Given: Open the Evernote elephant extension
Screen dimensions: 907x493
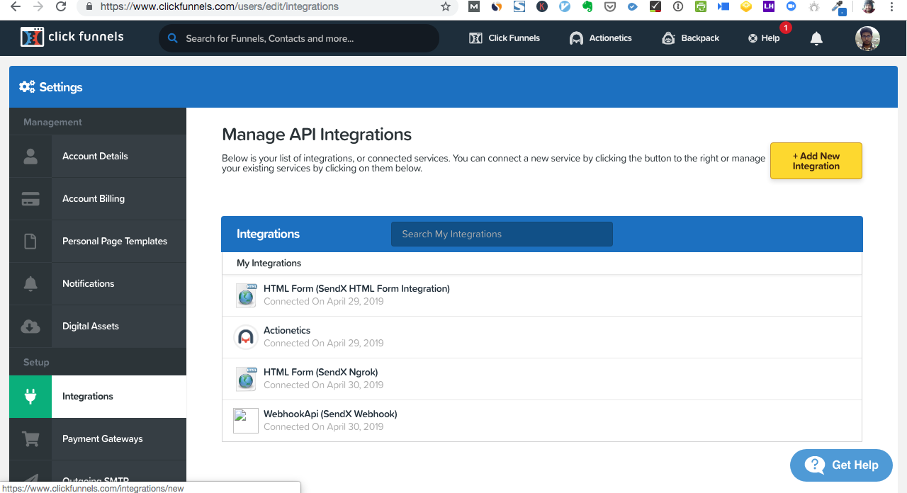Looking at the screenshot, I should pos(587,6).
